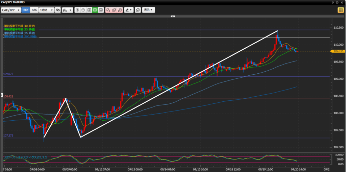
Task: Switch price display to ASK
Action: [x=34, y=10]
